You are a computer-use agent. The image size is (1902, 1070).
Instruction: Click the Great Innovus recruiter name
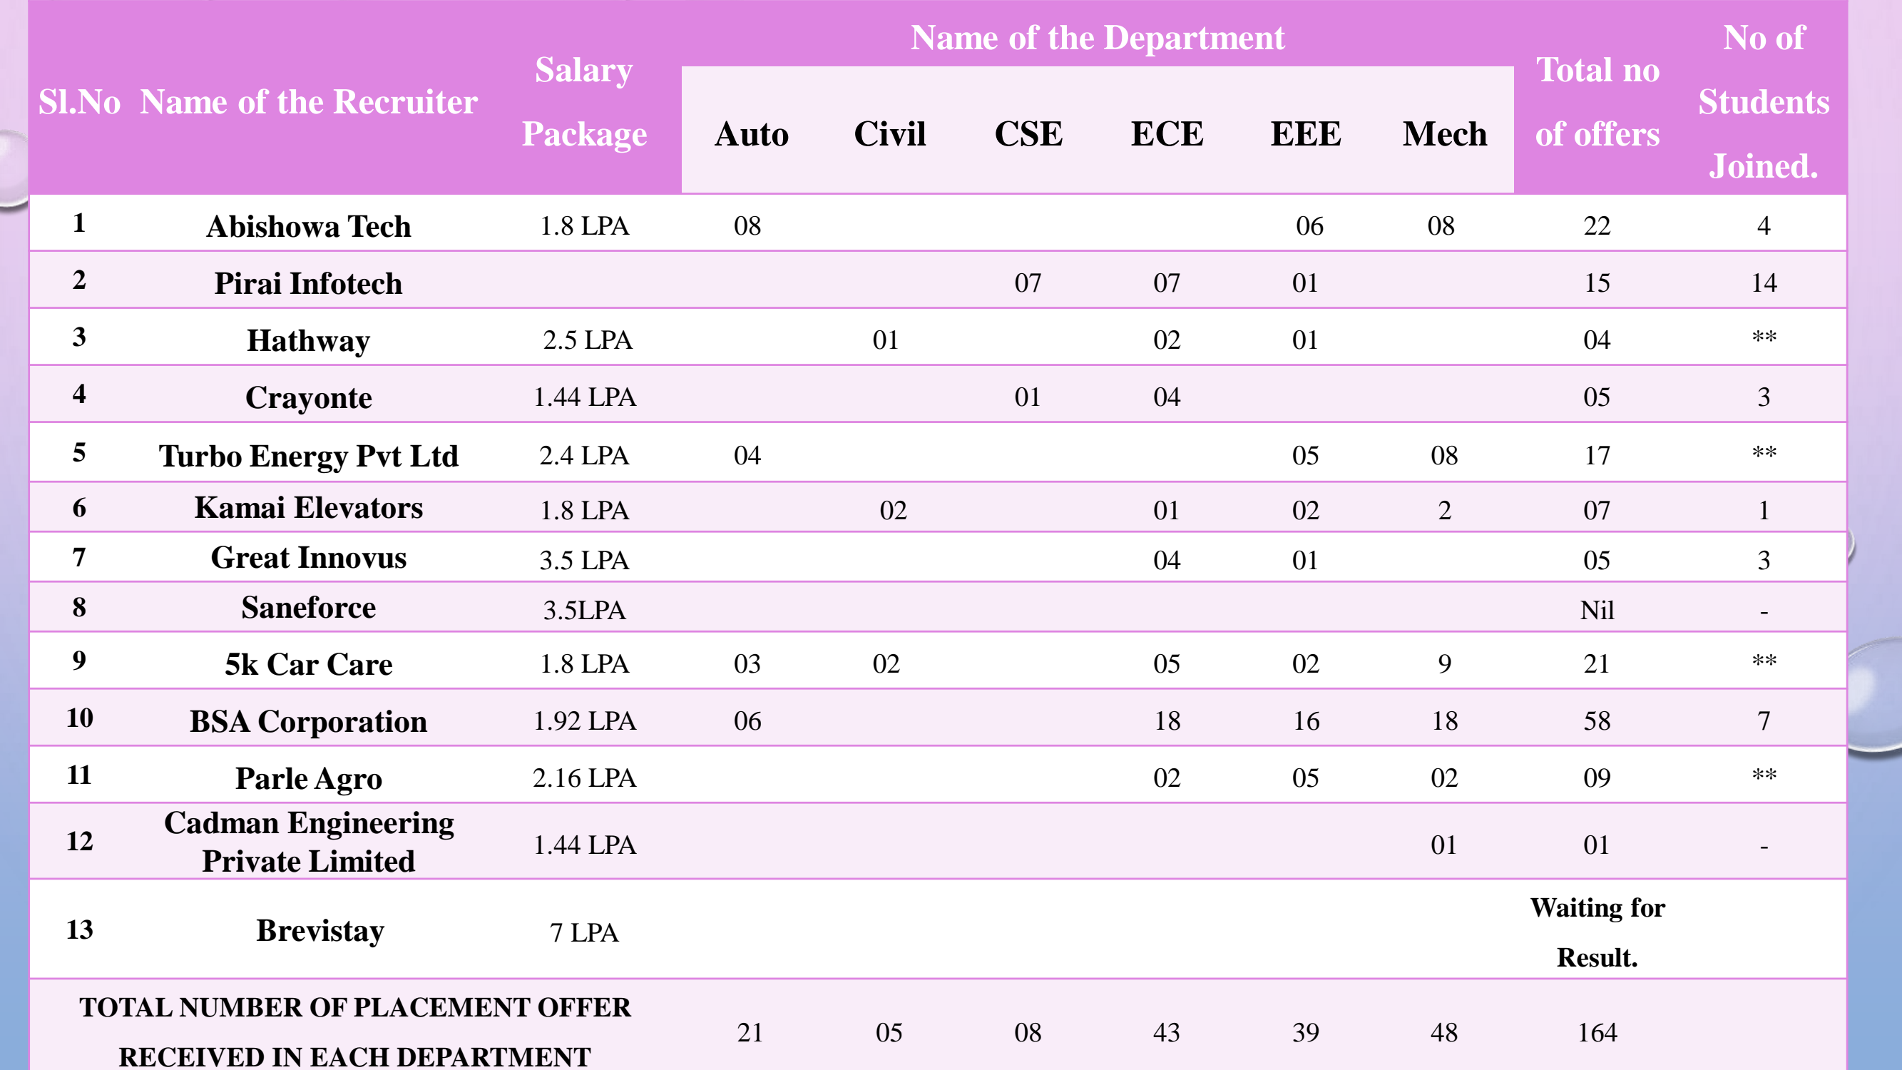(308, 558)
